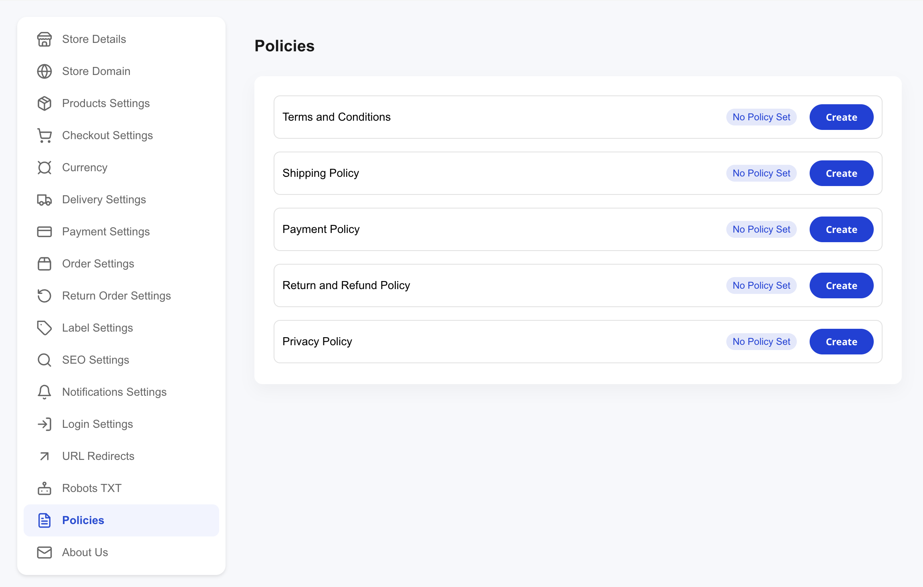Click the Return and Refund Policy Create button
923x587 pixels.
coord(841,285)
